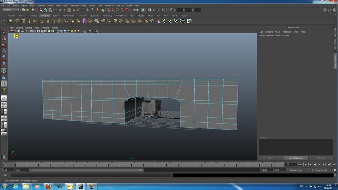338x190 pixels.
Task: Create a polygon cube from the shelf
Action: [x=17, y=21]
